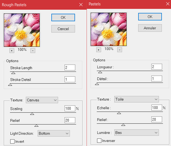Expand the Lumière dropdown set to Bas
171x146 pixels.
[136, 133]
